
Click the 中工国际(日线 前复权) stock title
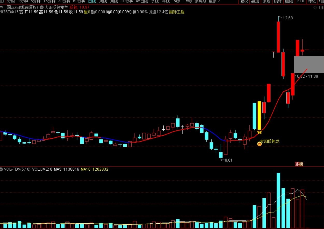coord(19,7)
